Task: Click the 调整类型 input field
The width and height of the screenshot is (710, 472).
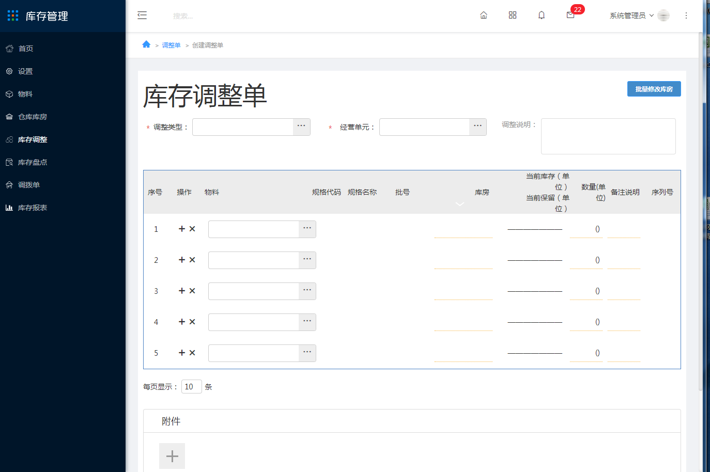Action: [243, 127]
